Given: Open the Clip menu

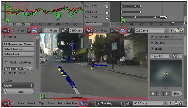Looking at the screenshot, I should [41, 103].
